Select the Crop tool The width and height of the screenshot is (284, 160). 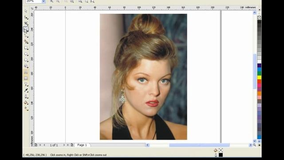(x=26, y=23)
